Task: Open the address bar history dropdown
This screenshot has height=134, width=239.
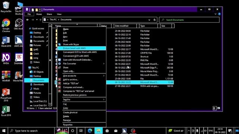Action: click(x=149, y=20)
